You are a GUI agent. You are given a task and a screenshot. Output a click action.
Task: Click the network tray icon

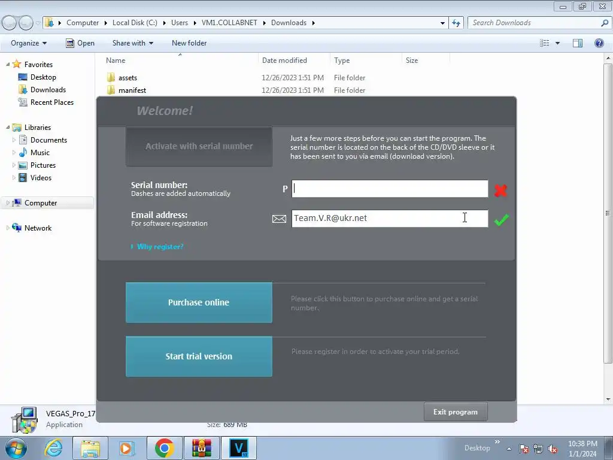coord(538,449)
